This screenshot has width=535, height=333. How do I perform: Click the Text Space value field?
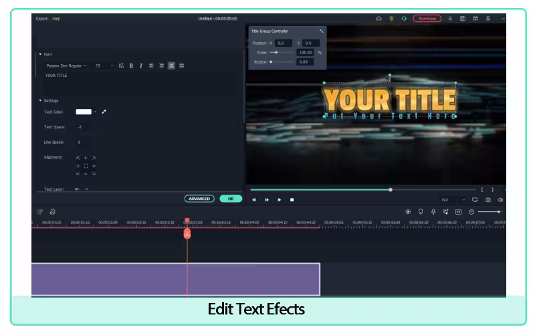[x=83, y=127]
